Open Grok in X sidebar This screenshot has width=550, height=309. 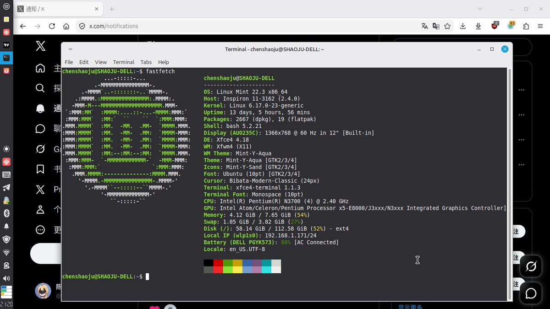[x=40, y=149]
